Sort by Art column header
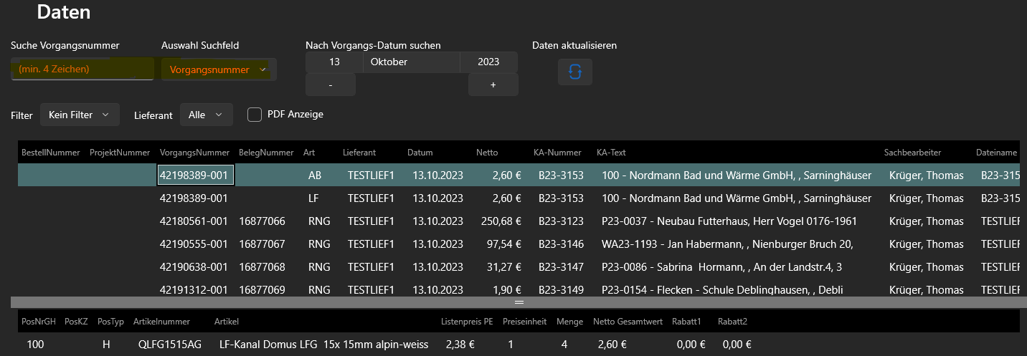This screenshot has width=1027, height=356. click(x=309, y=153)
